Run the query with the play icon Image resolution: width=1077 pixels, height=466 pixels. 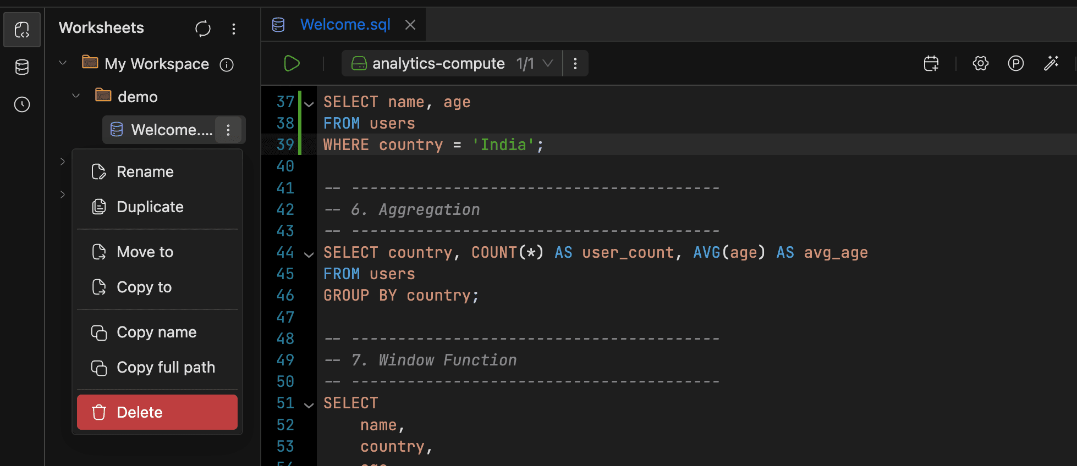pyautogui.click(x=292, y=64)
